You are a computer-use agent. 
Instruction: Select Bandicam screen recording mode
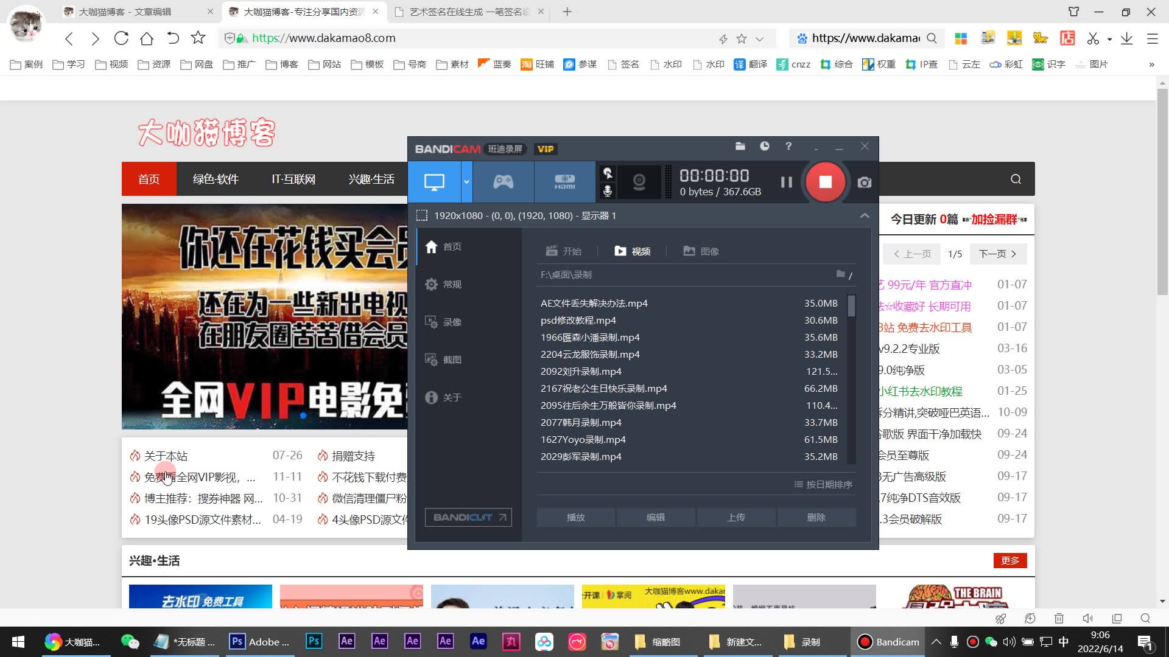(x=434, y=182)
